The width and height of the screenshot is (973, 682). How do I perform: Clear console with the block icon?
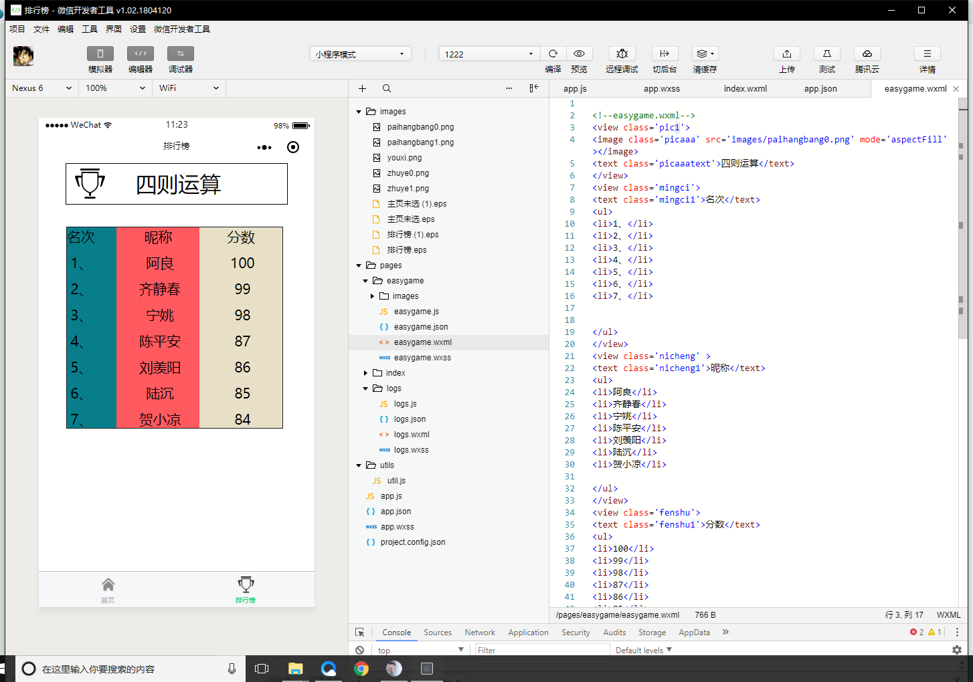[360, 650]
